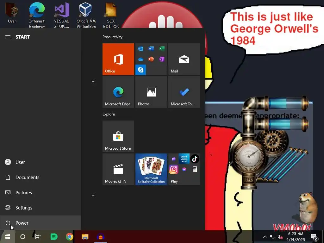
Task: Select User desktop shortcut
Action: tap(12, 13)
